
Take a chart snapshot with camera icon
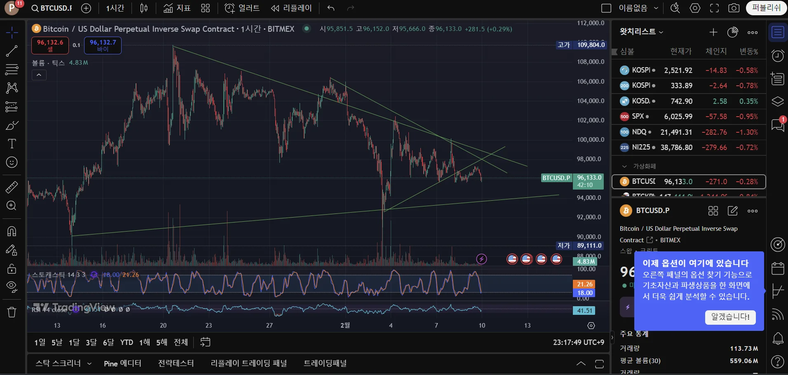point(734,8)
